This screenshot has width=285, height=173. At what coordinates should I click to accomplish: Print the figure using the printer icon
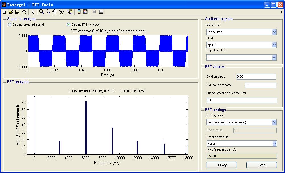pos(24,12)
